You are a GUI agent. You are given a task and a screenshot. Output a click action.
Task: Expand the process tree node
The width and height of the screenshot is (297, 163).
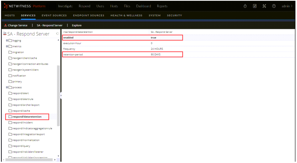pos(7,87)
